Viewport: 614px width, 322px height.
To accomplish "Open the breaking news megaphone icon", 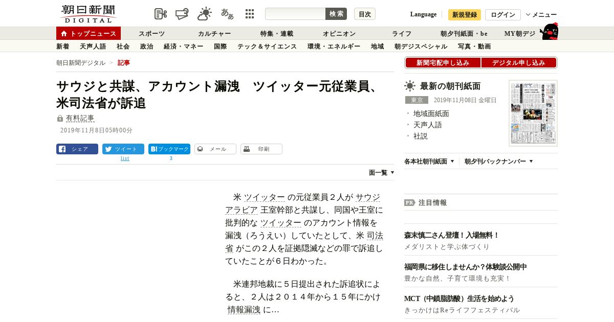I will click(x=182, y=14).
